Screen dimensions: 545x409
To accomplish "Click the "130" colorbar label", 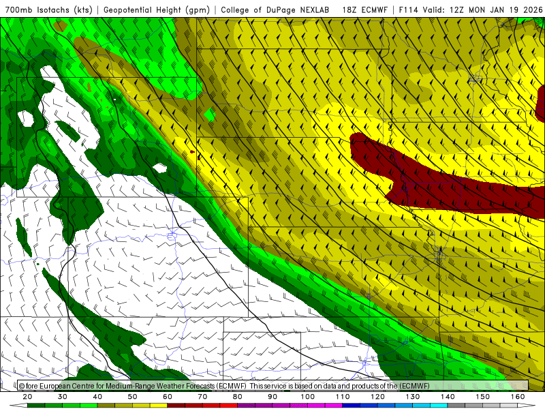I will click(x=413, y=397).
